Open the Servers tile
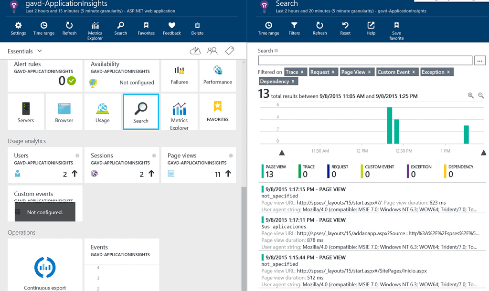489x291 pixels. point(26,112)
